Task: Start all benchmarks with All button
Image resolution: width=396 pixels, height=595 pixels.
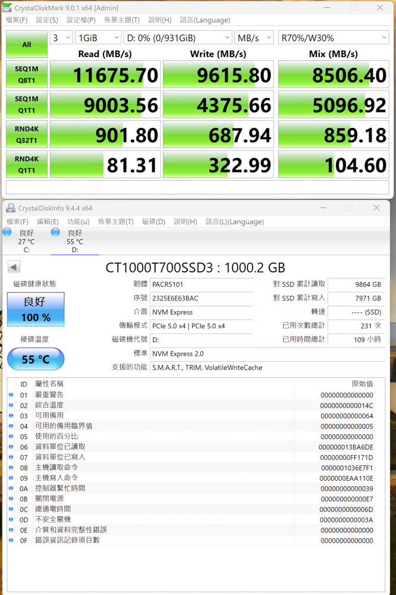Action: (27, 45)
